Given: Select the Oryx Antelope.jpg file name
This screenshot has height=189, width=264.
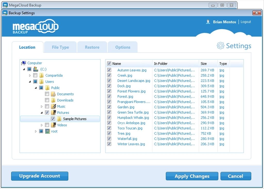Looking at the screenshot, I should tap(131, 123).
